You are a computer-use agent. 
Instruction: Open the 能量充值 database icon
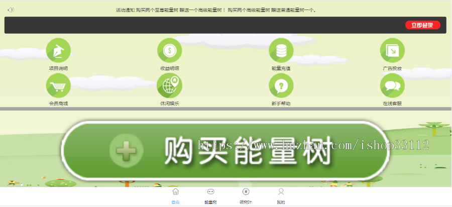pyautogui.click(x=281, y=50)
